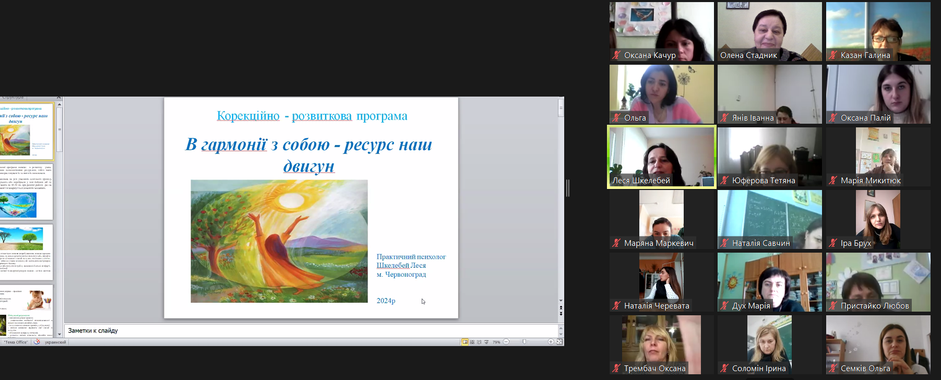Image resolution: width=941 pixels, height=380 pixels.
Task: Click the muted microphone icon for Оксана Качур
Action: (x=616, y=55)
